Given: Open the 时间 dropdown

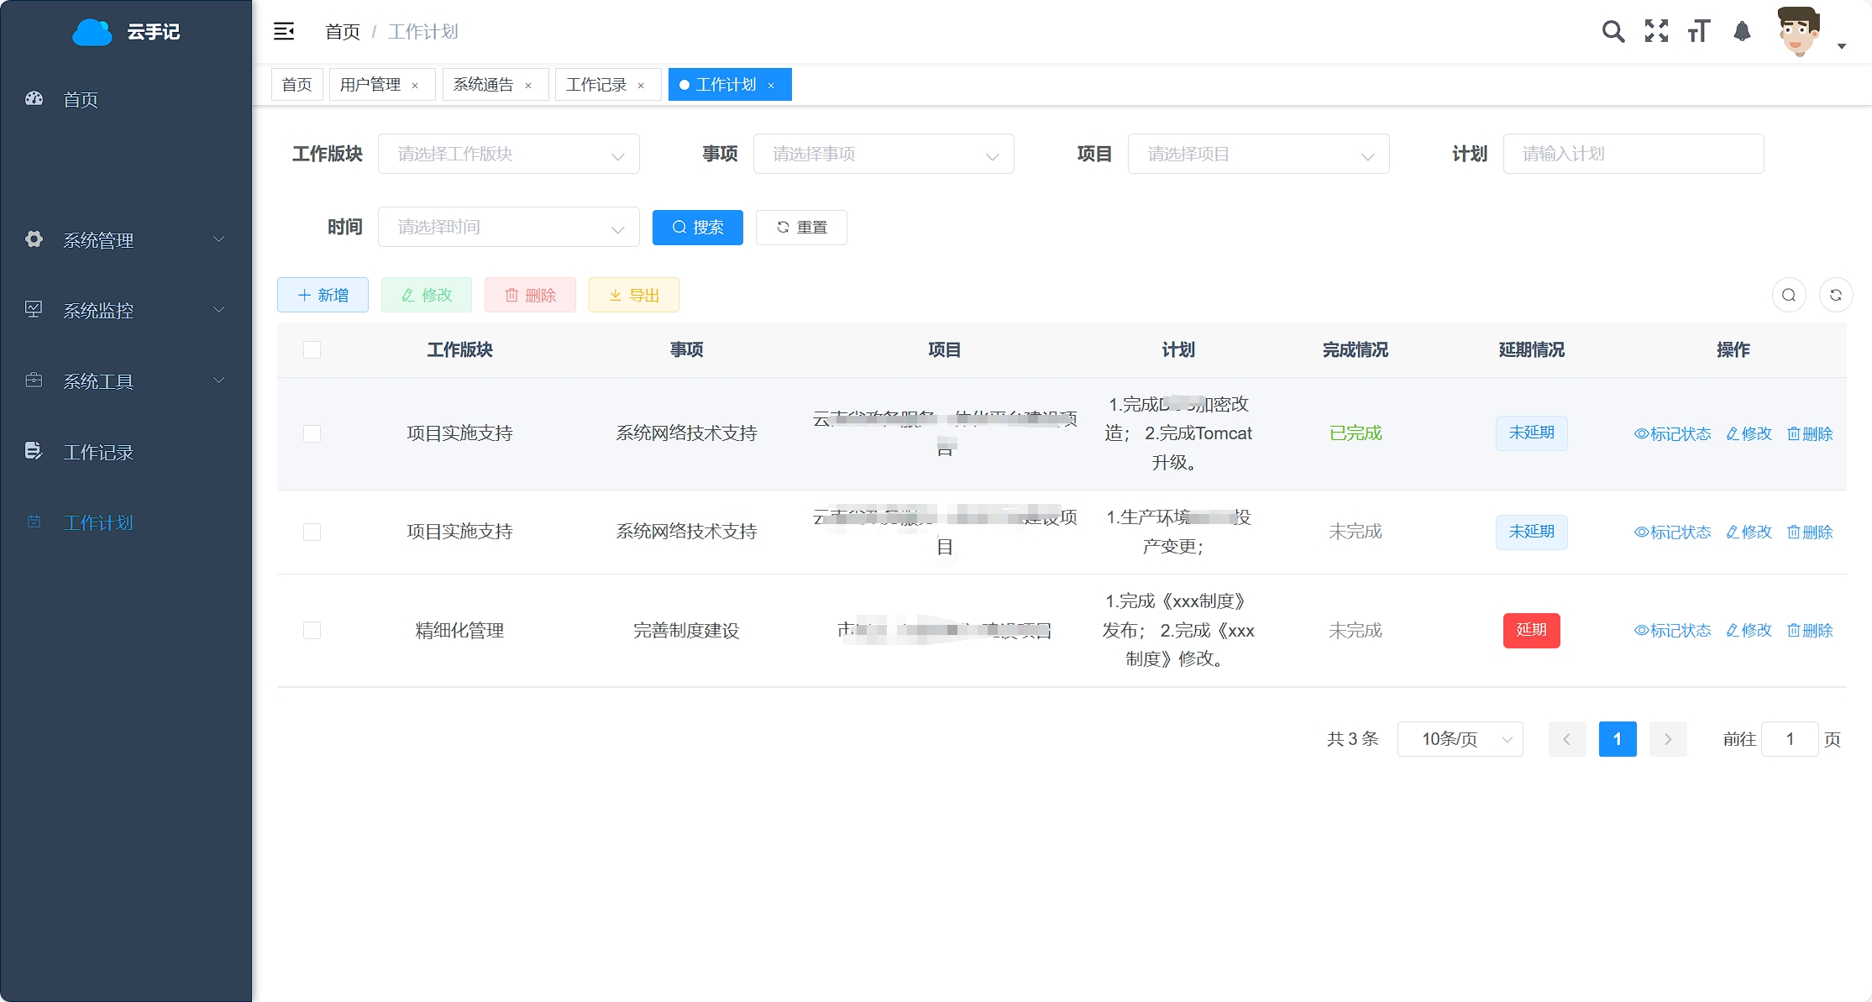Looking at the screenshot, I should coord(509,227).
